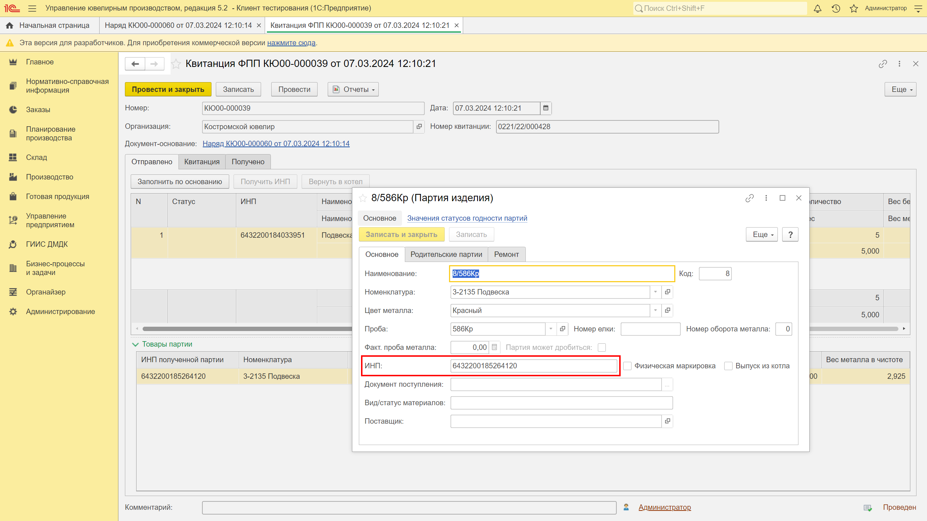927x521 pixels.
Task: Open the 1C main menu hamburger icon
Action: pyautogui.click(x=32, y=8)
